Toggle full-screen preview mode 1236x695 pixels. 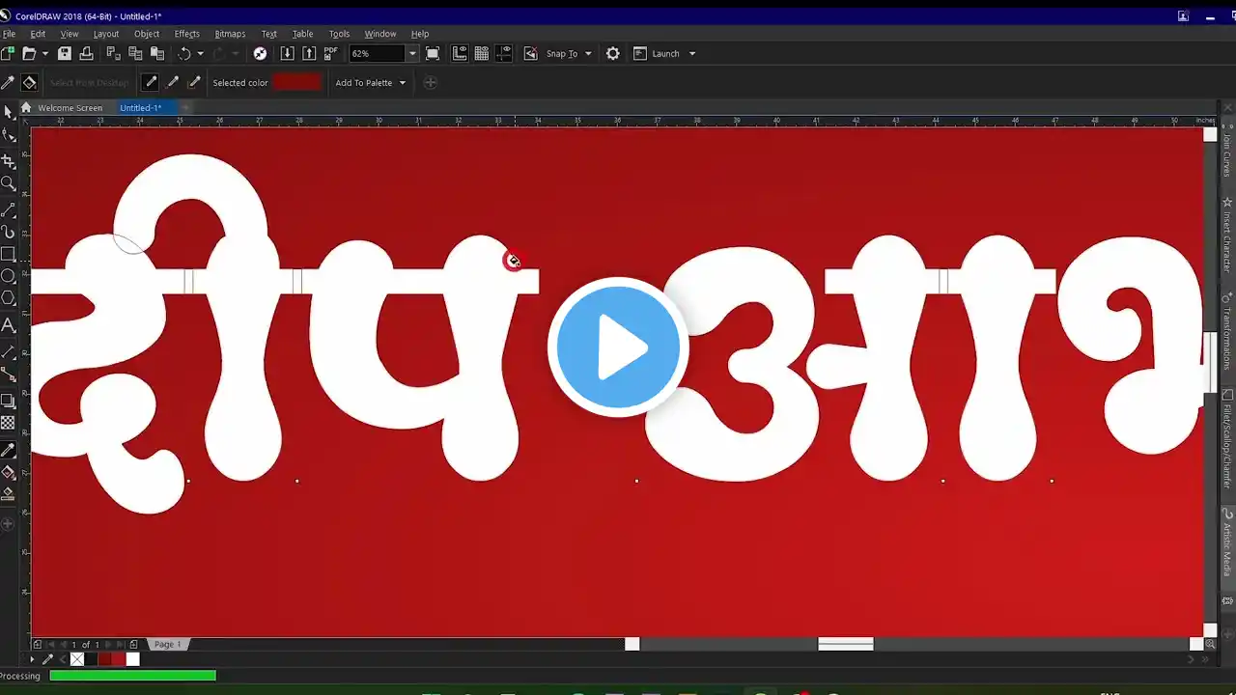(x=433, y=53)
